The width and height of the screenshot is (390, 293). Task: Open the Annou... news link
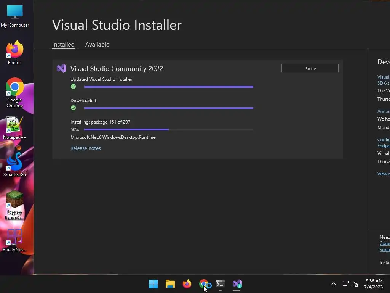[x=384, y=111]
